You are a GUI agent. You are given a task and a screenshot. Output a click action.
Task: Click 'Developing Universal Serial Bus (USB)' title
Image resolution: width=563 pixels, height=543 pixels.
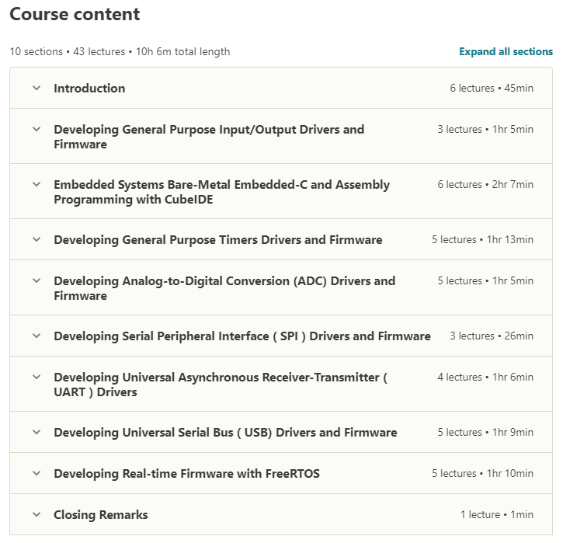pos(225,433)
